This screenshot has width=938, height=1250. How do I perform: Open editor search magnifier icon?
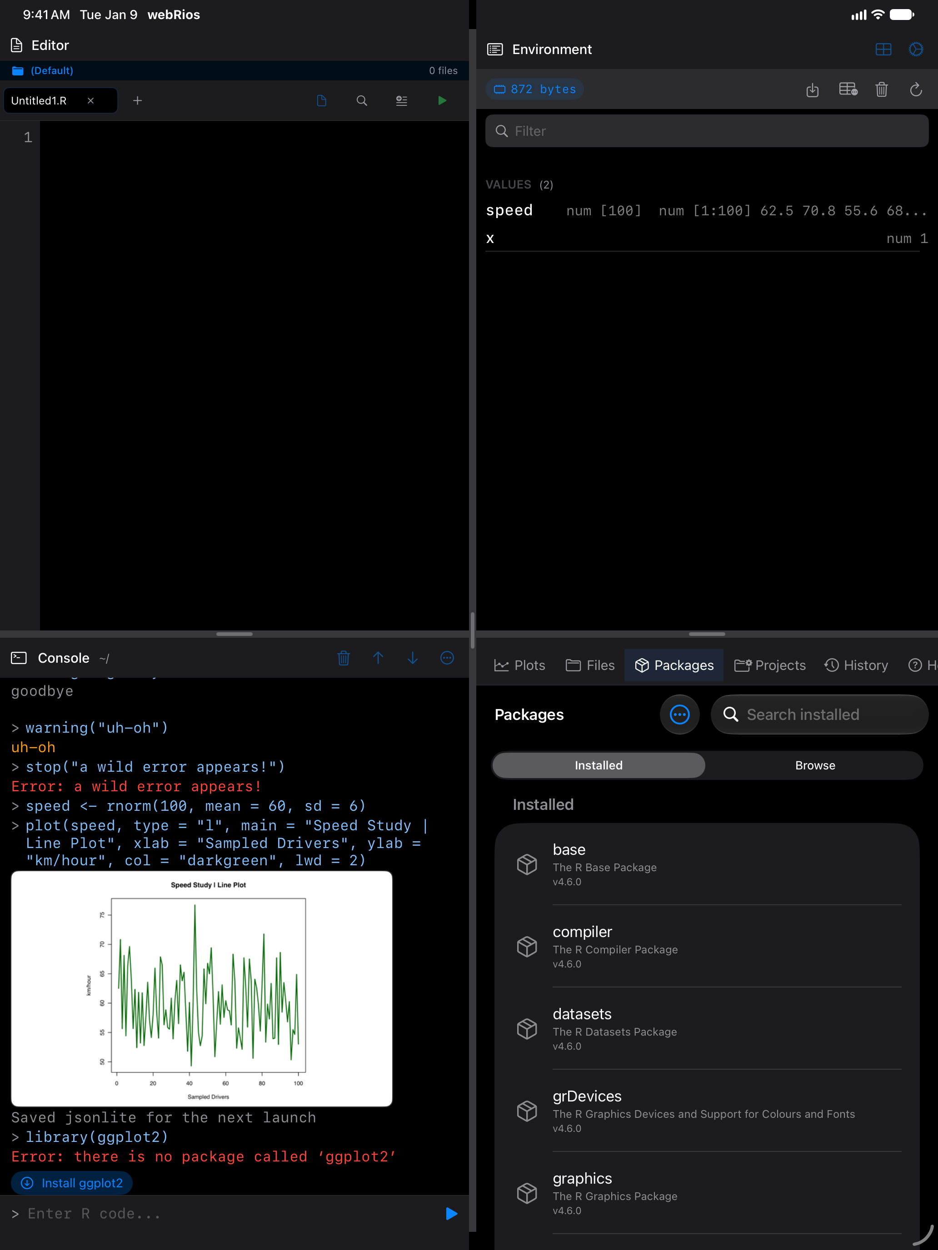[x=362, y=100]
